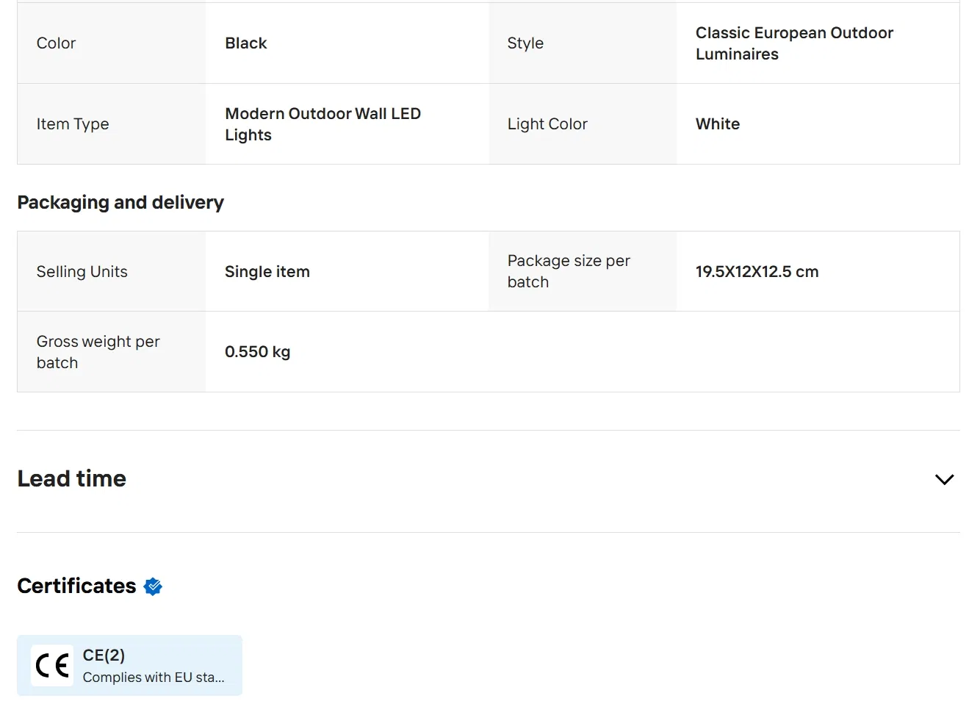Select the 19.5X12X12.5 cm value
The width and height of the screenshot is (980, 704).
[x=757, y=272]
